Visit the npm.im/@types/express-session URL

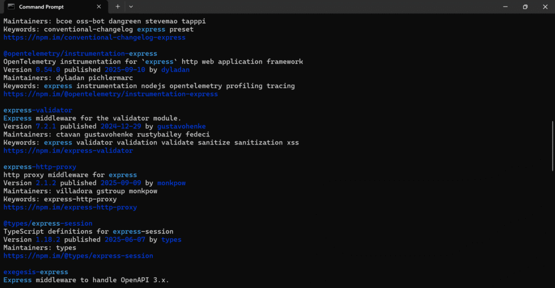pos(78,256)
